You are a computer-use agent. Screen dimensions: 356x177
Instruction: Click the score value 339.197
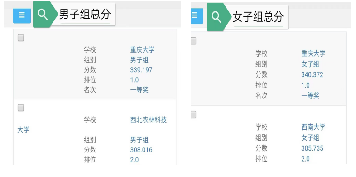coord(141,70)
